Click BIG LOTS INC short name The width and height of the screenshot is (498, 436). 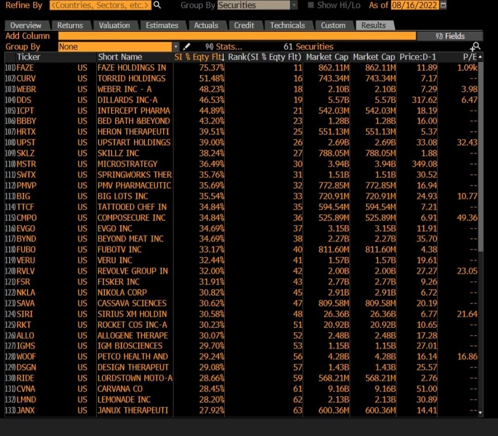click(x=123, y=197)
